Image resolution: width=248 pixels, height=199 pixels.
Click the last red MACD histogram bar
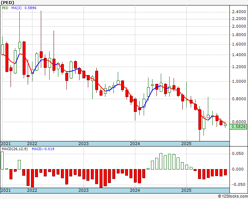point(225,172)
